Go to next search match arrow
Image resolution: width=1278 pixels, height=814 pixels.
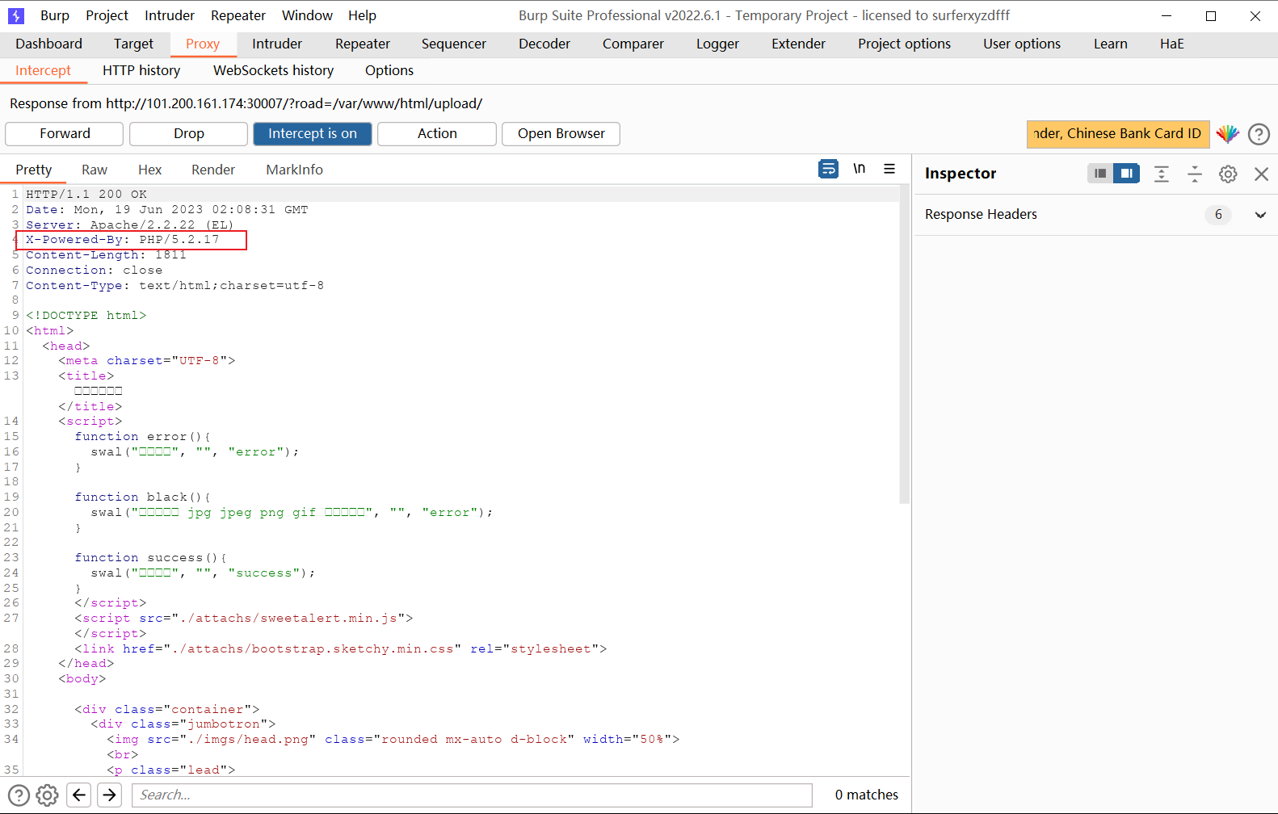click(109, 795)
